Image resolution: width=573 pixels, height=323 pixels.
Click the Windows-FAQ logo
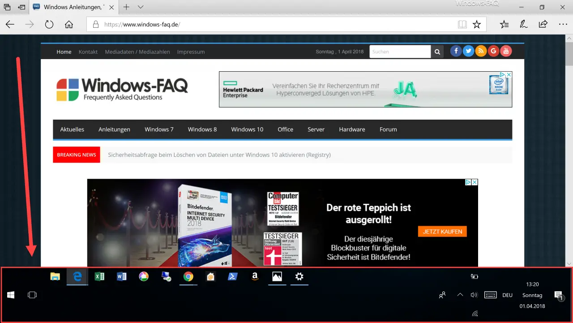122,89
